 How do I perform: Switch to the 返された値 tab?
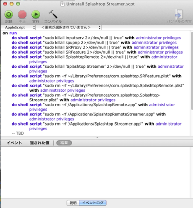(39, 143)
